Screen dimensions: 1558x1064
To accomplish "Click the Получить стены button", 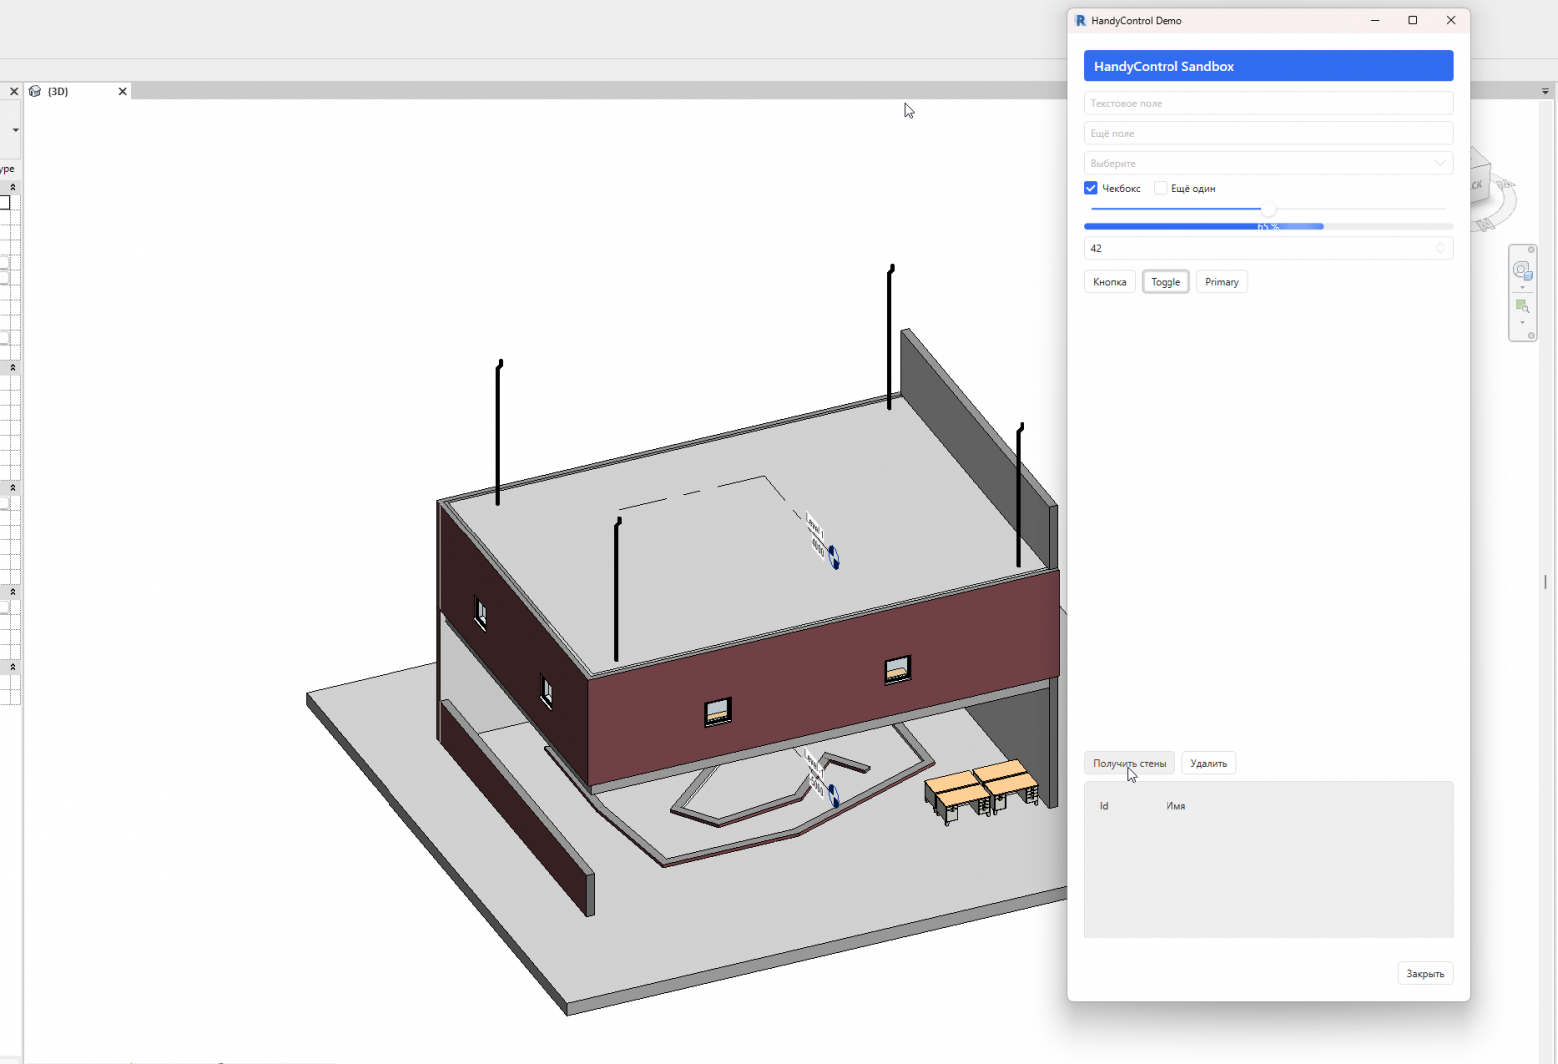I will (x=1130, y=762).
